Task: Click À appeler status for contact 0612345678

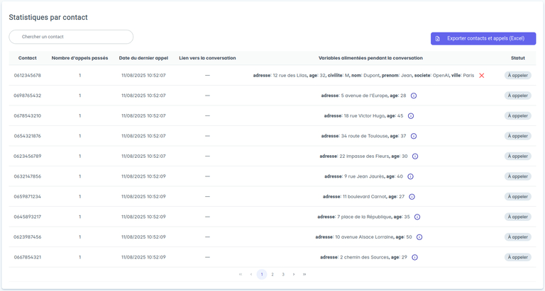Action: tap(518, 75)
